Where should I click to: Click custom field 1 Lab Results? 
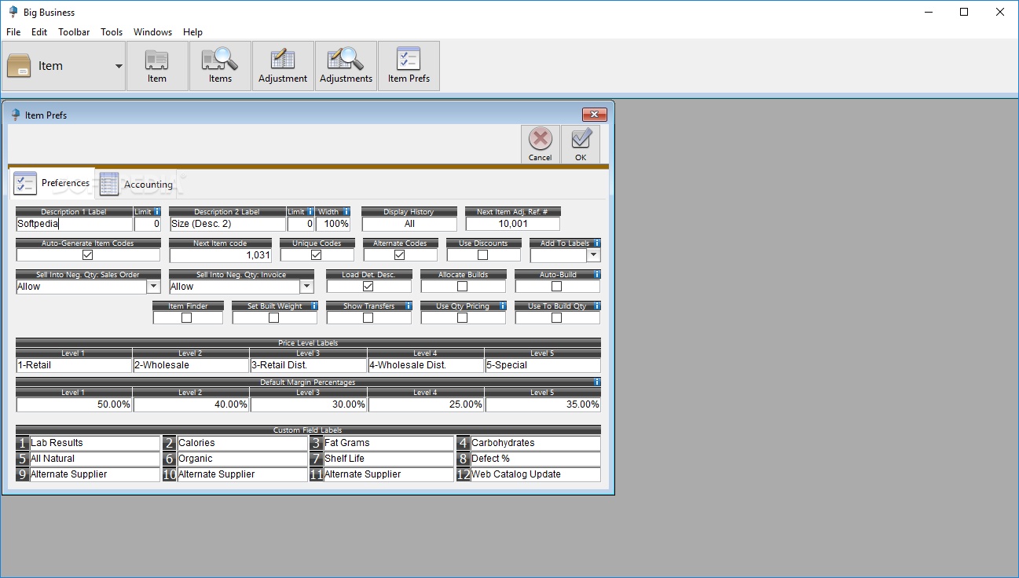coord(94,443)
